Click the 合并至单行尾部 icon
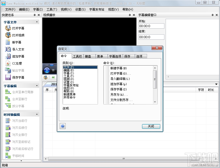220x168 pixels. pyautogui.click(x=8, y=92)
